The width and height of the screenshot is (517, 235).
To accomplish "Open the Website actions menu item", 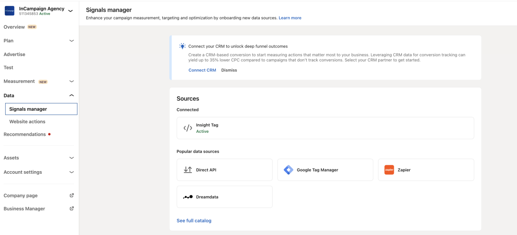I will [27, 122].
